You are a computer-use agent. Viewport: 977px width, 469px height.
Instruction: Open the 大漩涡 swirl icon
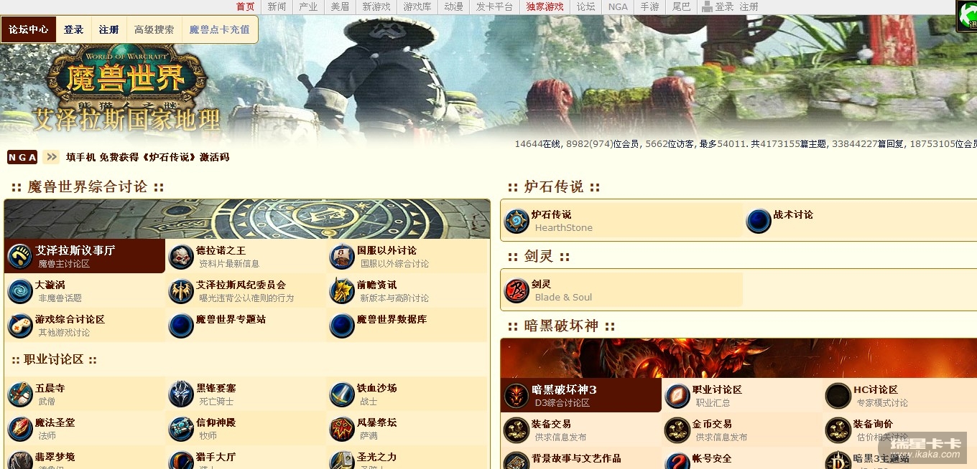click(20, 290)
